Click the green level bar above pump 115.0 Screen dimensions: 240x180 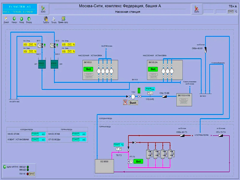[x=139, y=90]
